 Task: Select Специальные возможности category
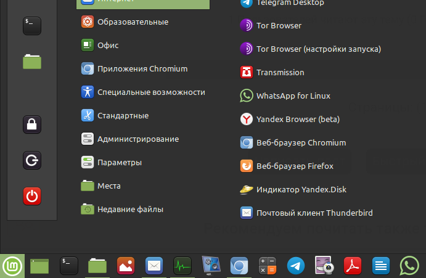tap(143, 92)
